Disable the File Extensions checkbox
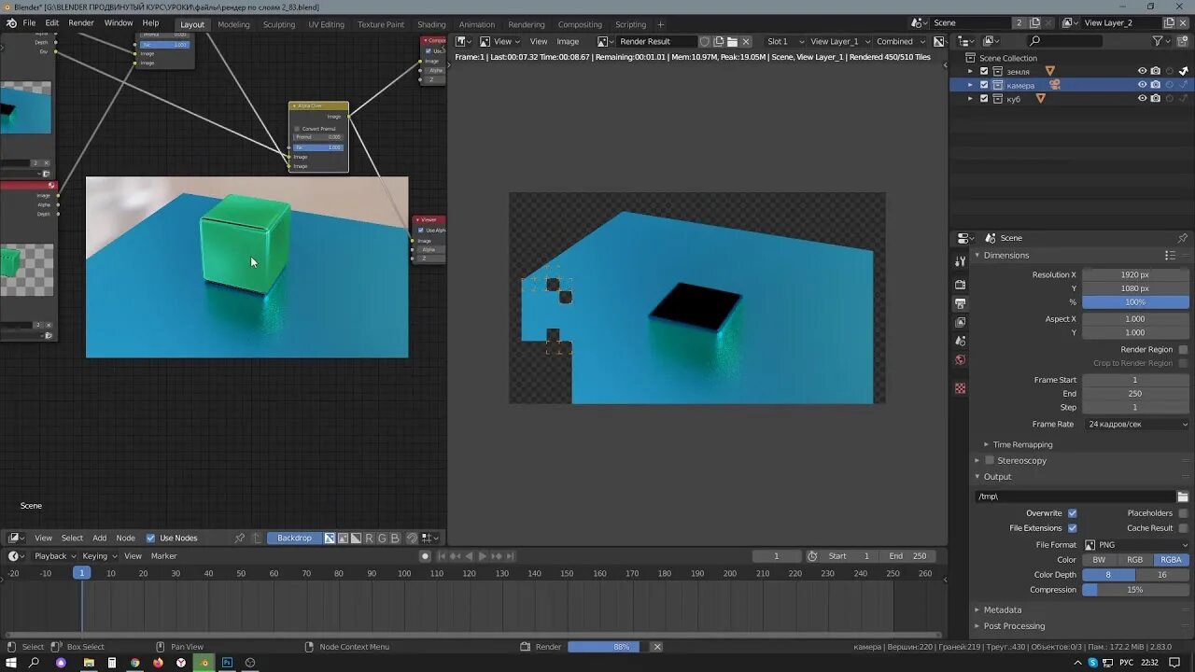This screenshot has width=1195, height=672. tap(1072, 528)
